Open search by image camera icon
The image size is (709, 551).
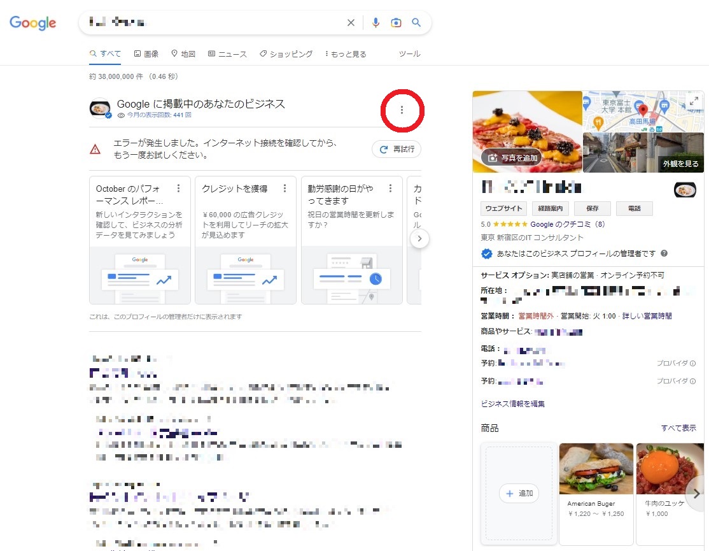click(x=396, y=23)
